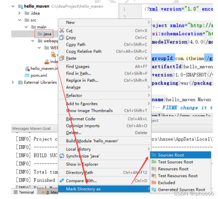Select Find in Path menu entry
218x199 pixels.
105,73
